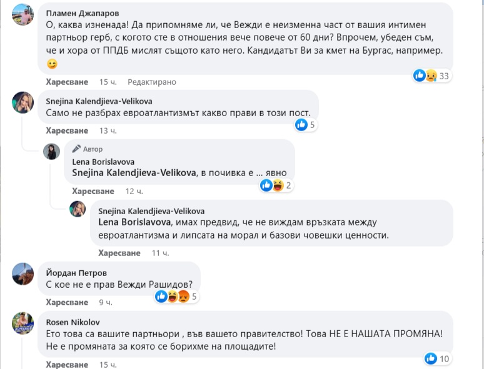Show the 5 likes on Snejina's comment
Viewport: 484px width, 369px height.
coord(306,125)
